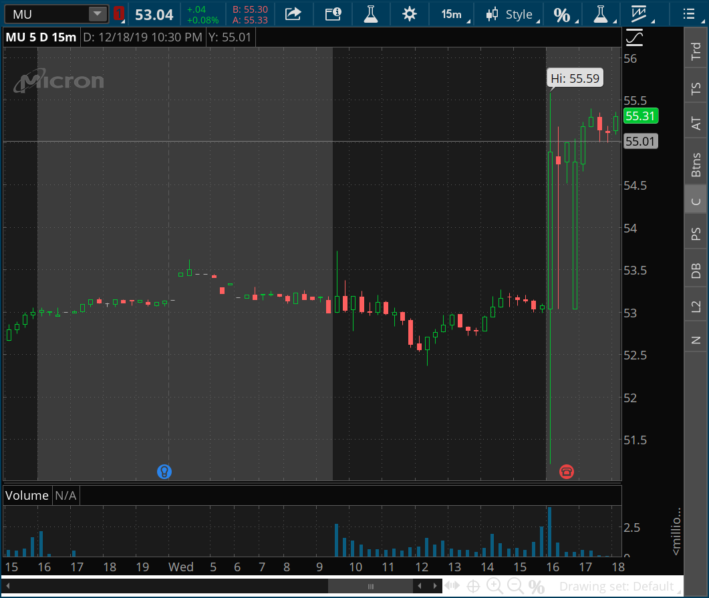Click the B: 55.30 bid value

pyautogui.click(x=250, y=9)
